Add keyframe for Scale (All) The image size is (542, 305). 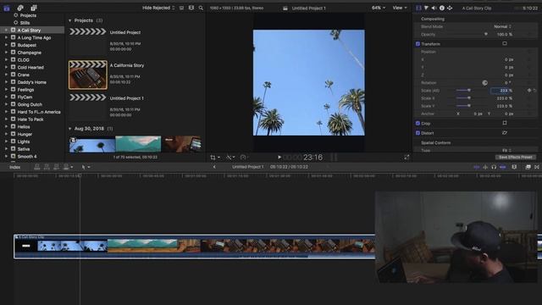pyautogui.click(x=528, y=91)
